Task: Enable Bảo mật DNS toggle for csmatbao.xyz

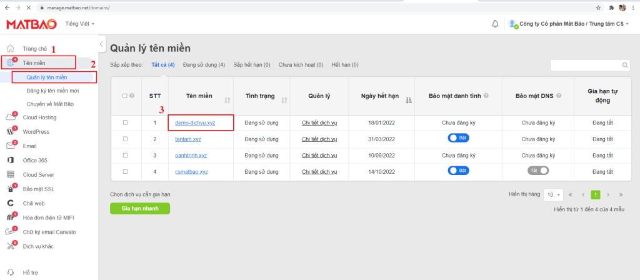Action: coord(538,171)
